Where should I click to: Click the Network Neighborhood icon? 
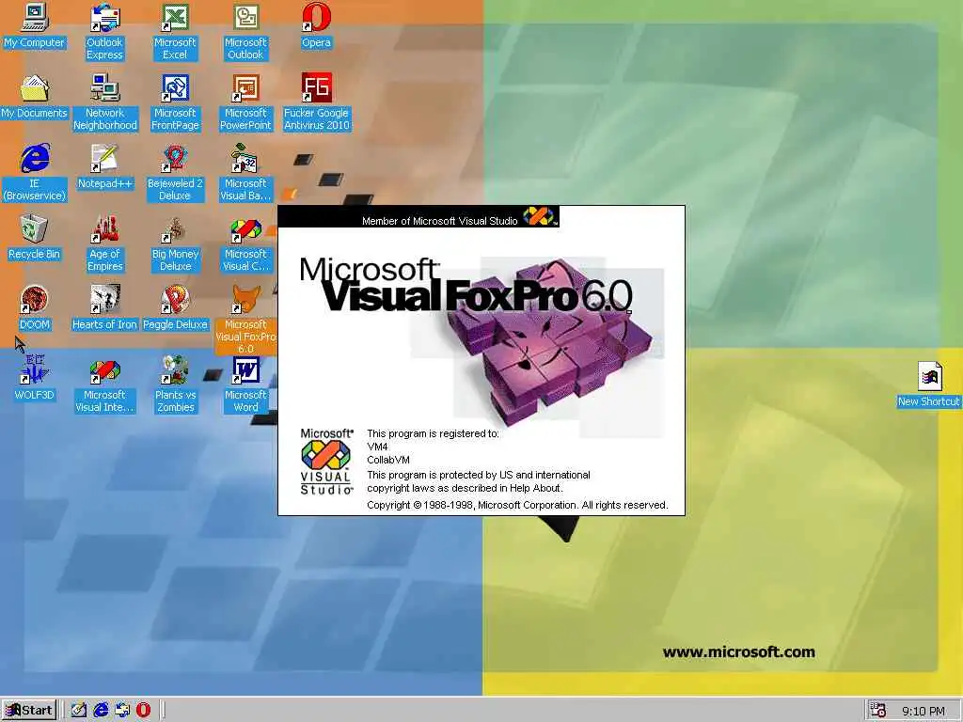tap(105, 102)
